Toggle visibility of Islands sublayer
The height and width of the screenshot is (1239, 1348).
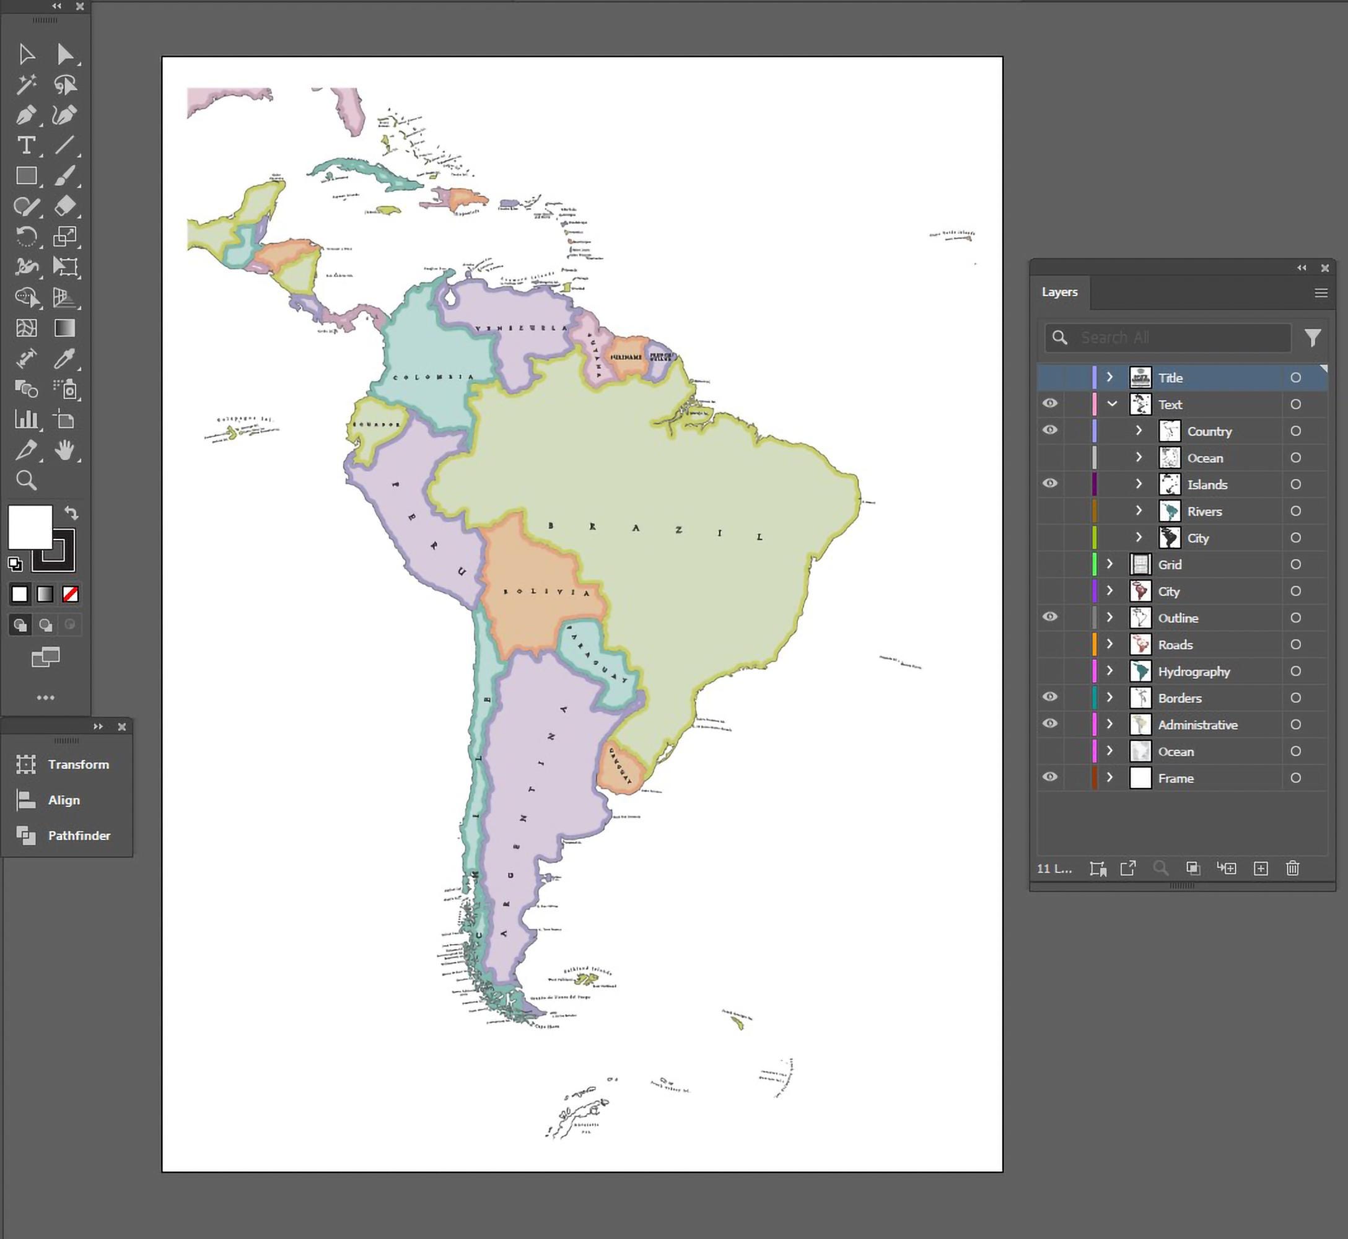(1049, 483)
